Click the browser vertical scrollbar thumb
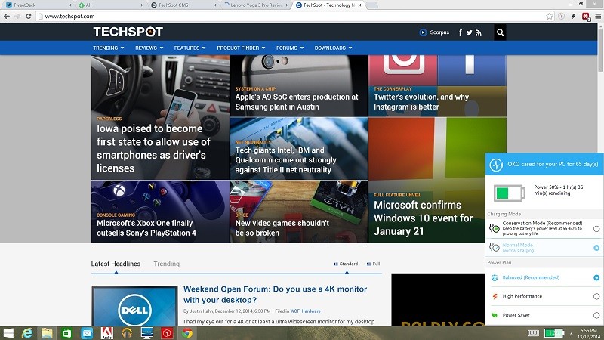Screen dimensions: 604x340 click(x=600, y=49)
